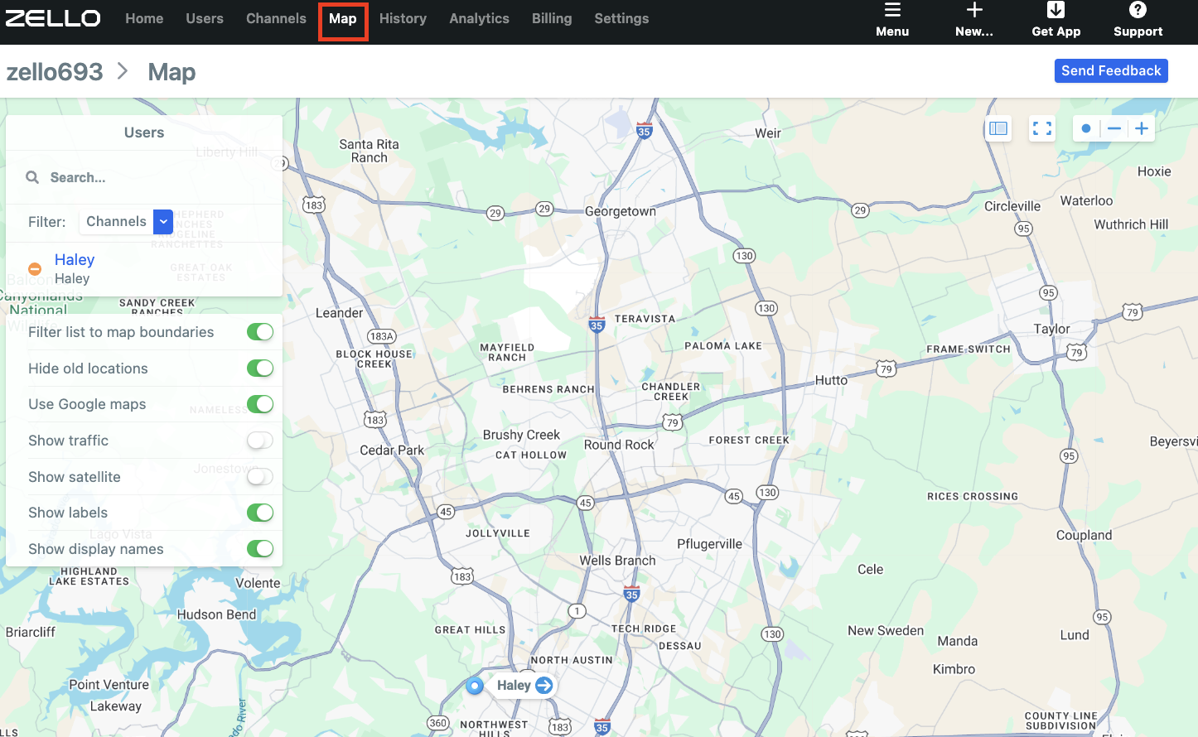Click Haley's blue location marker on map
The image size is (1198, 737).
475,686
